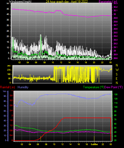Click the yellow dotted sunrise marker near 06
Image resolution: width=124 pixels, height=148 pixels.
coord(41,139)
